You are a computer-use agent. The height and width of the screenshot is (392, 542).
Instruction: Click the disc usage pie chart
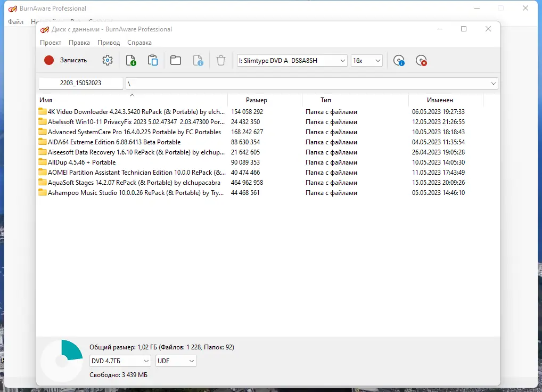pos(62,361)
